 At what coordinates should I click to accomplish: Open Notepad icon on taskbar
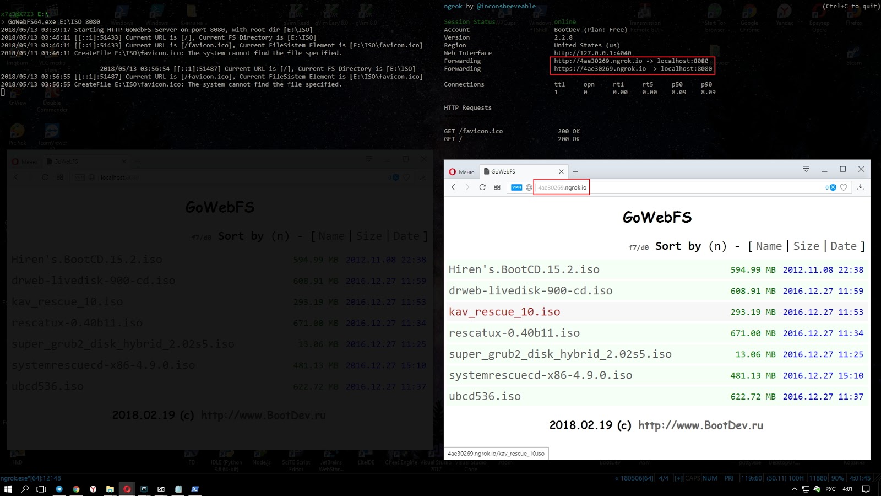(178, 489)
